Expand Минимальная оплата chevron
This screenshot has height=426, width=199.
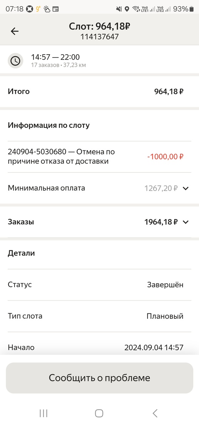click(185, 189)
